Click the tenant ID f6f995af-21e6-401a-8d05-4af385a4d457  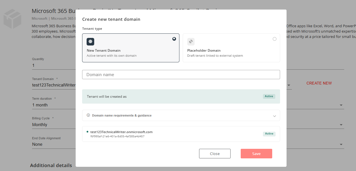tap(117, 136)
